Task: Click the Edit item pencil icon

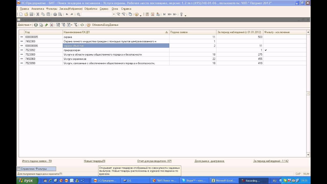Action: [x=46, y=25]
